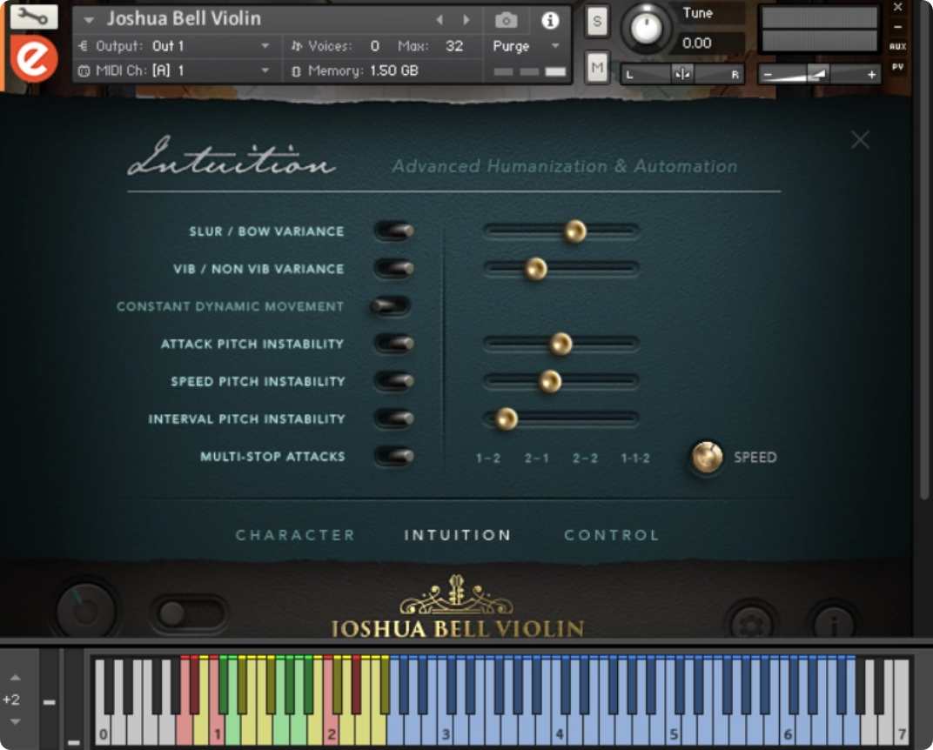The width and height of the screenshot is (933, 750).
Task: Open the Purge dropdown menu
Action: [x=526, y=46]
